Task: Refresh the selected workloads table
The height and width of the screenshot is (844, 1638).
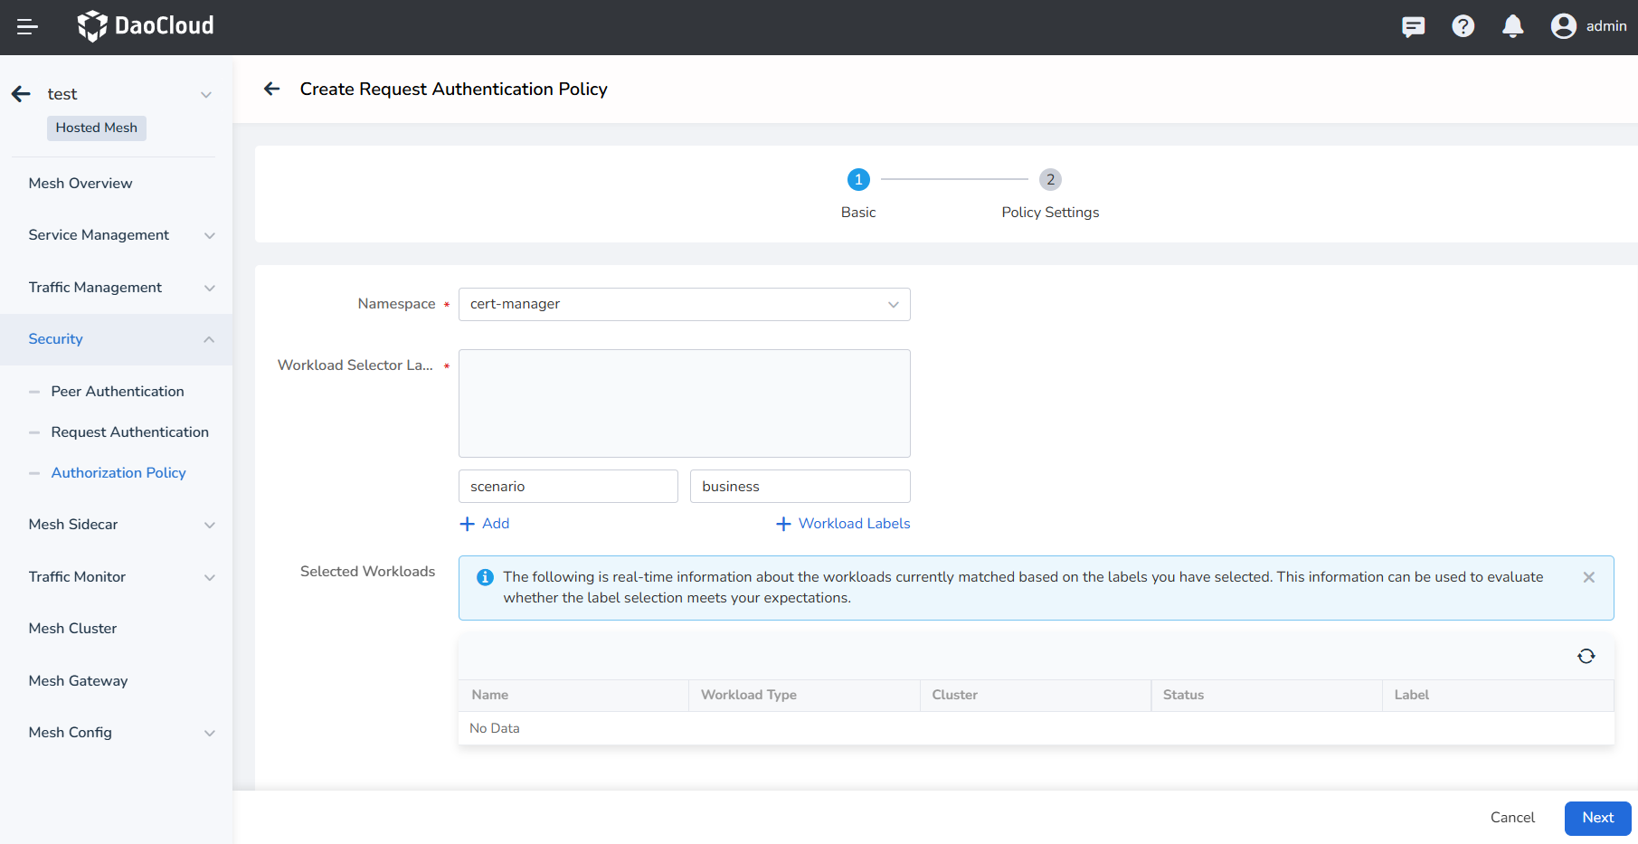Action: [x=1586, y=657]
